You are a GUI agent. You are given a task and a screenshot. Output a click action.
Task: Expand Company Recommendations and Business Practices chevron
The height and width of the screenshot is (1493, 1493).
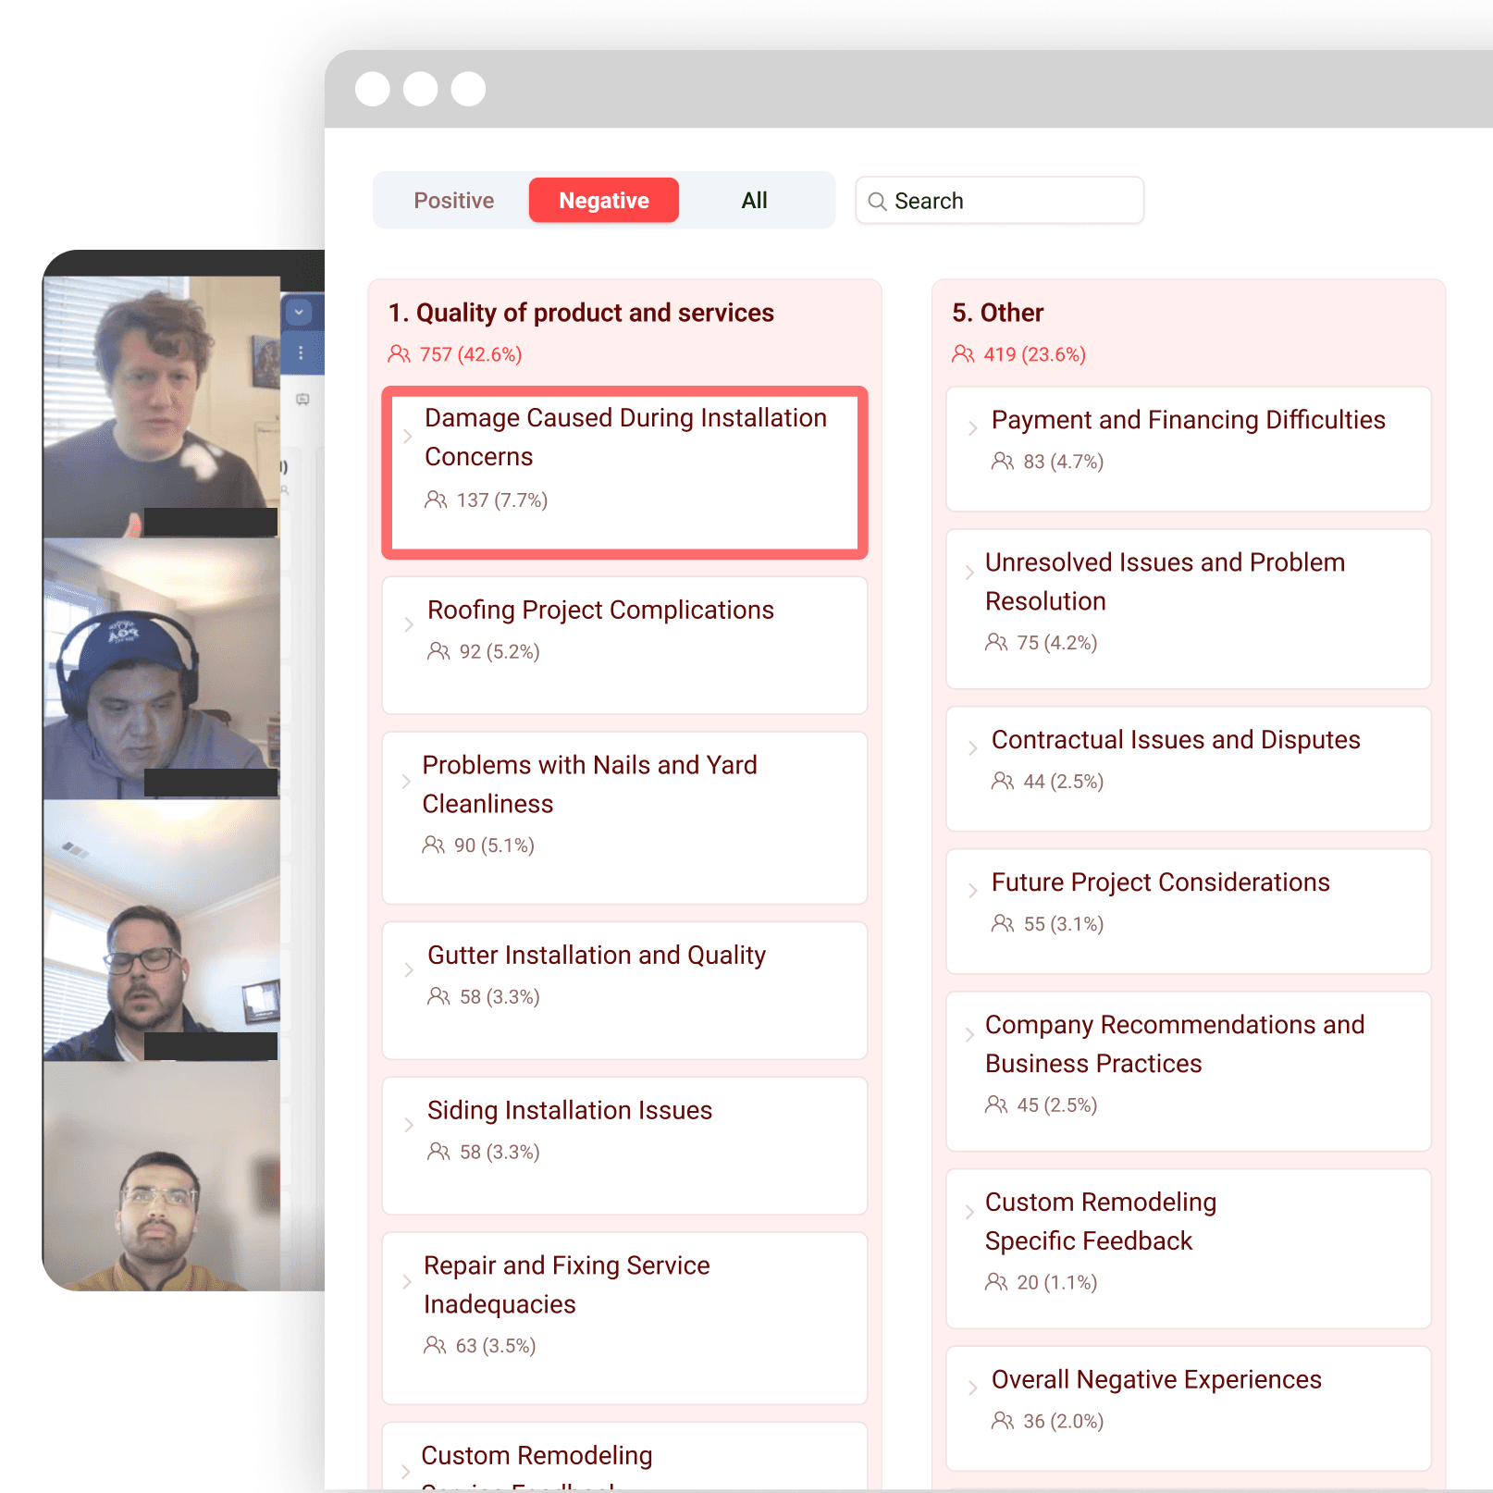coord(969,1035)
